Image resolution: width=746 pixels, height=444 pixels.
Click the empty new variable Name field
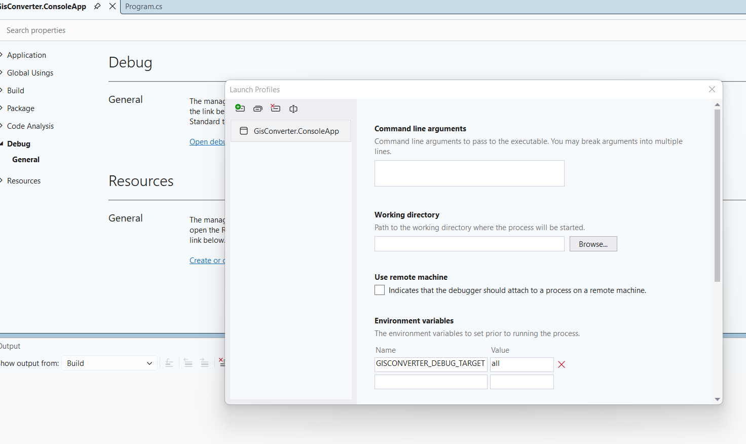(x=431, y=382)
